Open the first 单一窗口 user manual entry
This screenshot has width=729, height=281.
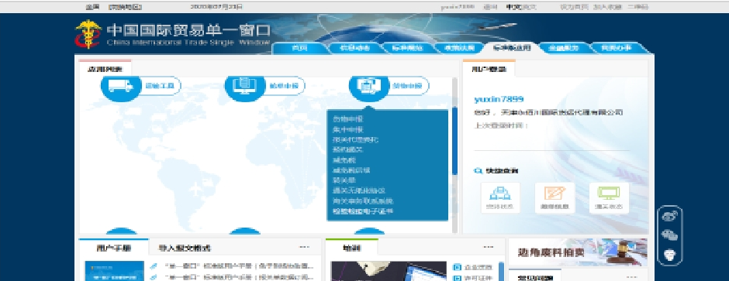pyautogui.click(x=239, y=266)
